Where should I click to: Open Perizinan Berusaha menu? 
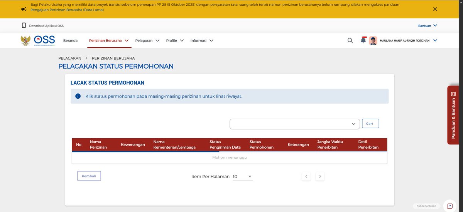pyautogui.click(x=109, y=40)
